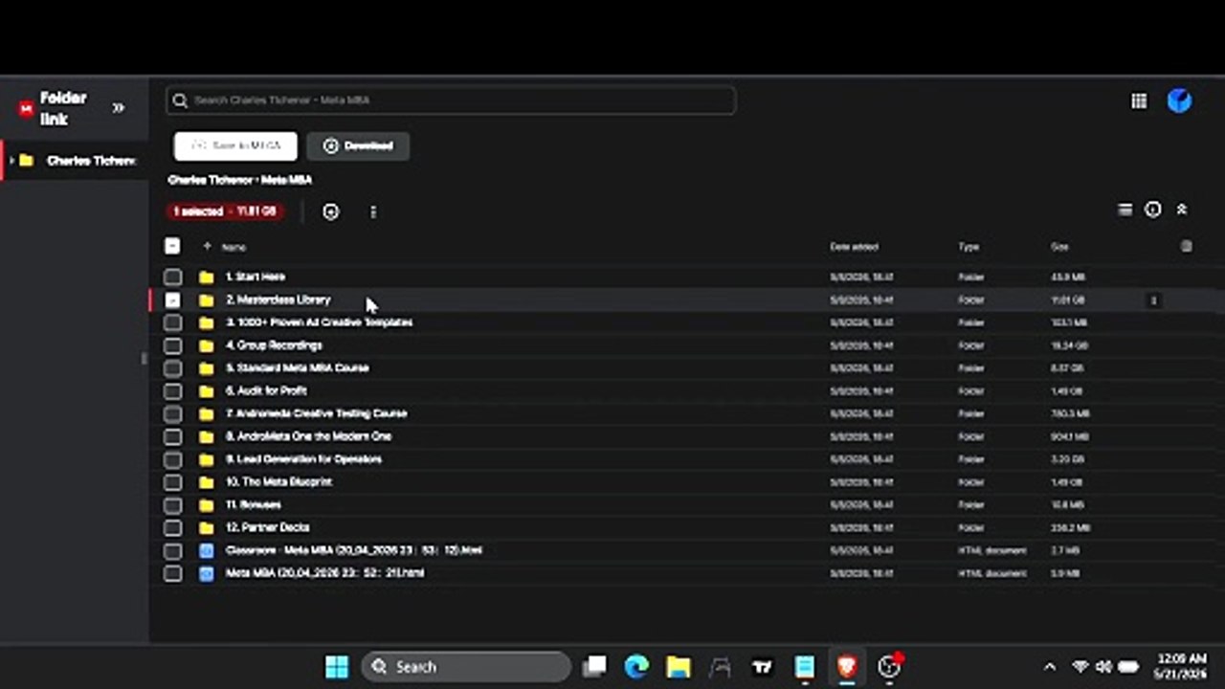Image resolution: width=1225 pixels, height=689 pixels.
Task: Click the double-chevron collapse icon above the list
Action: (x=1182, y=210)
